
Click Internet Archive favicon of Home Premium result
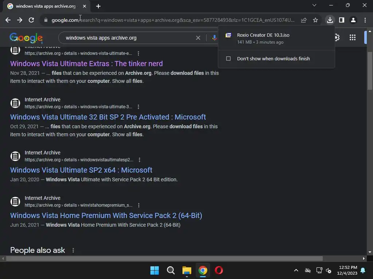tap(15, 201)
